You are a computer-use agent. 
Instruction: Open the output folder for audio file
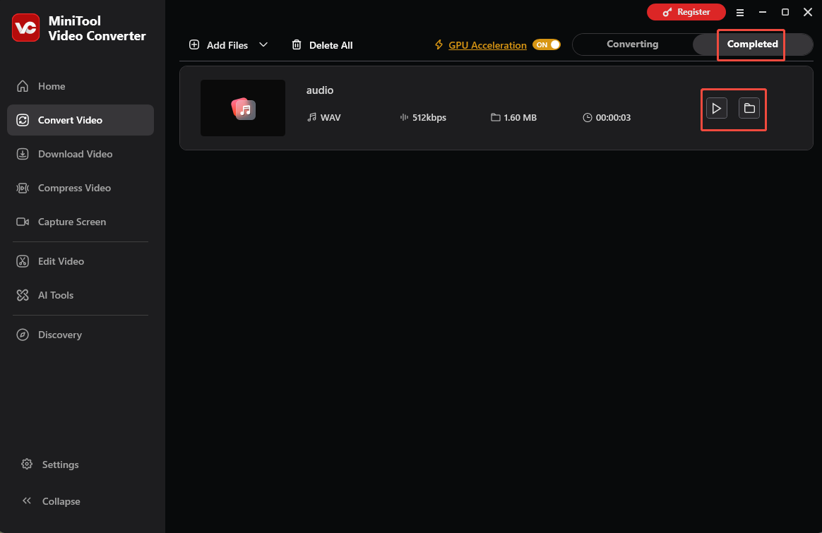click(749, 109)
